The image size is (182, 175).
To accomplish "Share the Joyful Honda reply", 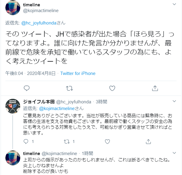I will pos(148,141).
